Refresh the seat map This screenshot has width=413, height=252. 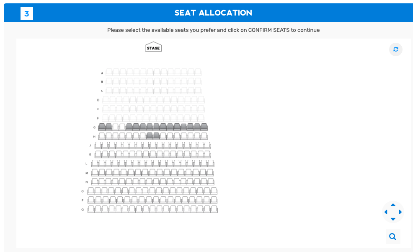[395, 49]
